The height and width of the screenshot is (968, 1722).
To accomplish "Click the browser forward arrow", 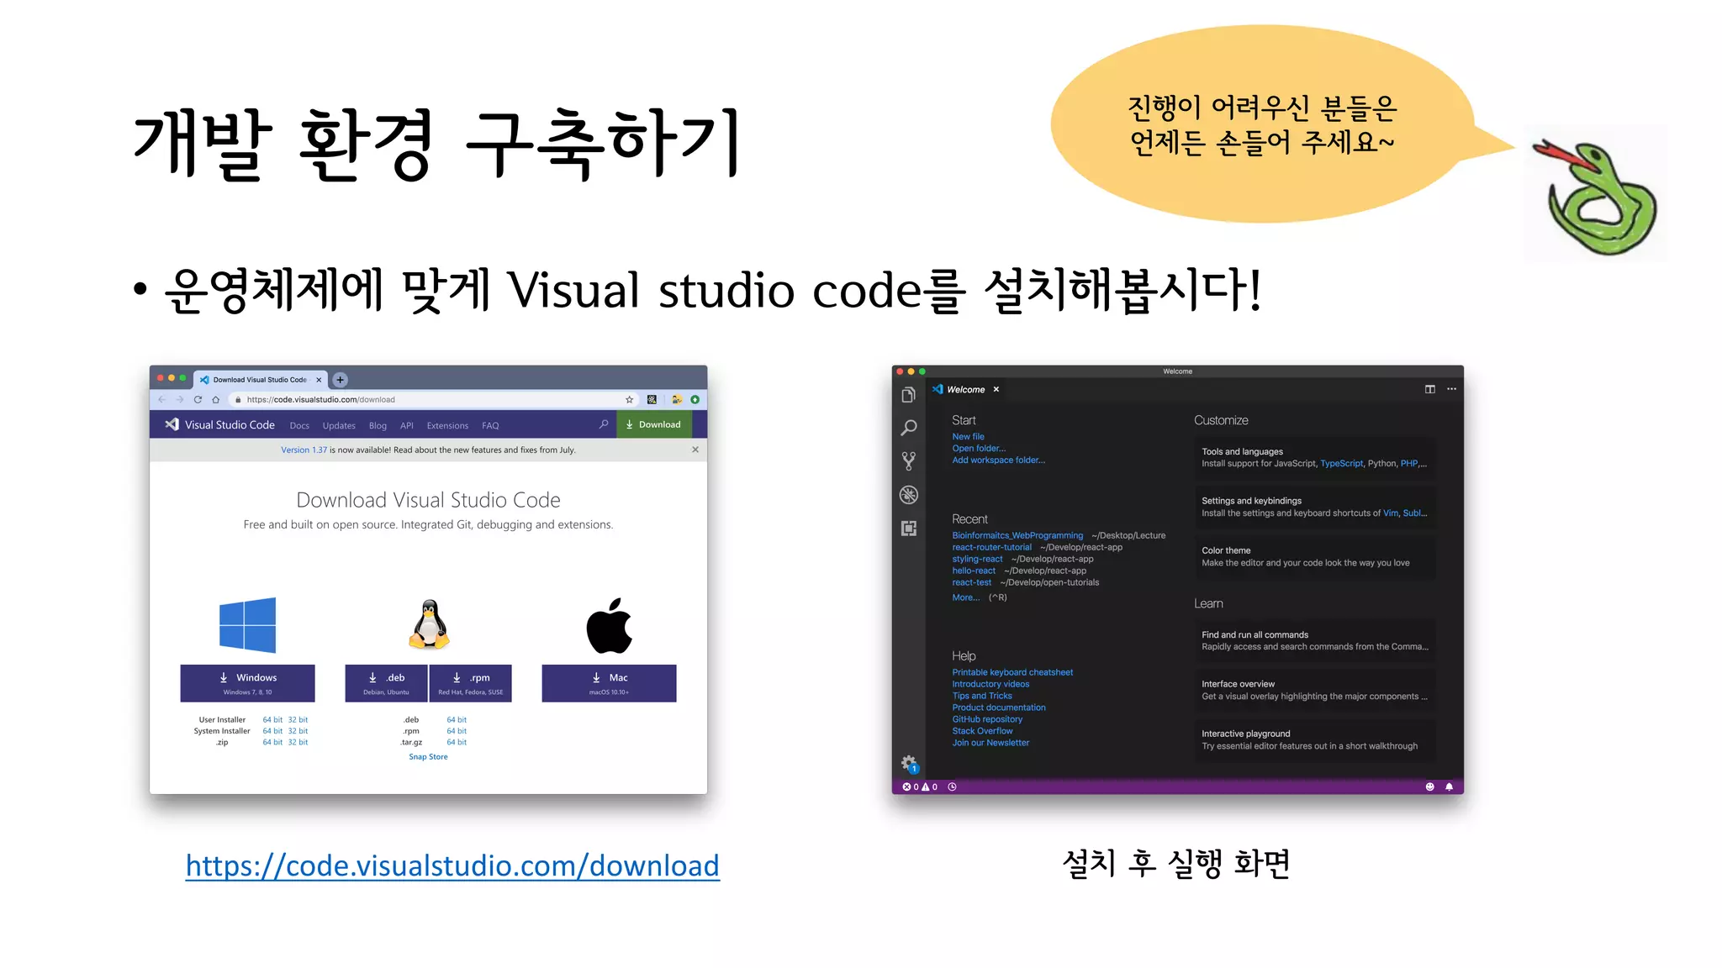I will [x=179, y=399].
